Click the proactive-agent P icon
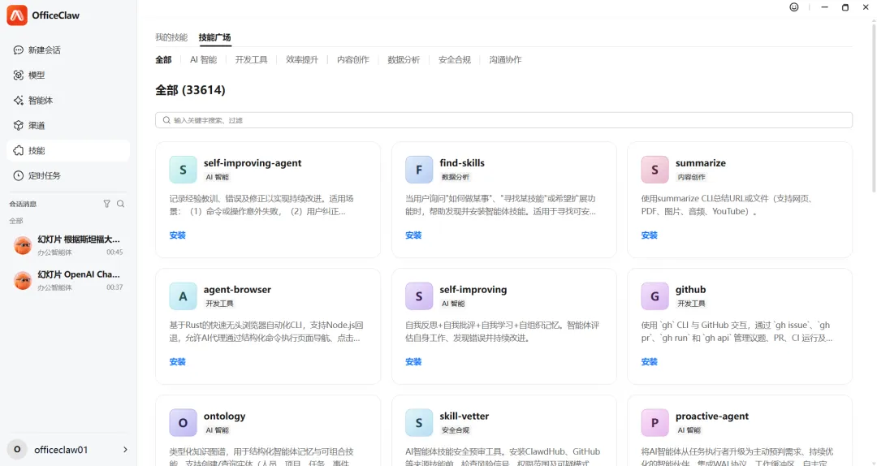The image size is (877, 466). (655, 422)
